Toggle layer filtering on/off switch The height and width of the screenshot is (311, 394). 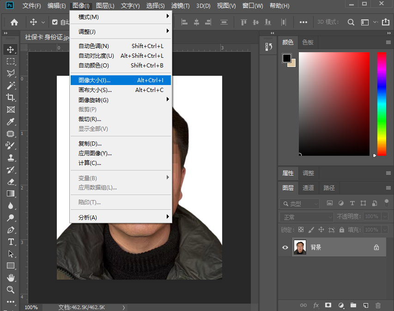coord(387,203)
